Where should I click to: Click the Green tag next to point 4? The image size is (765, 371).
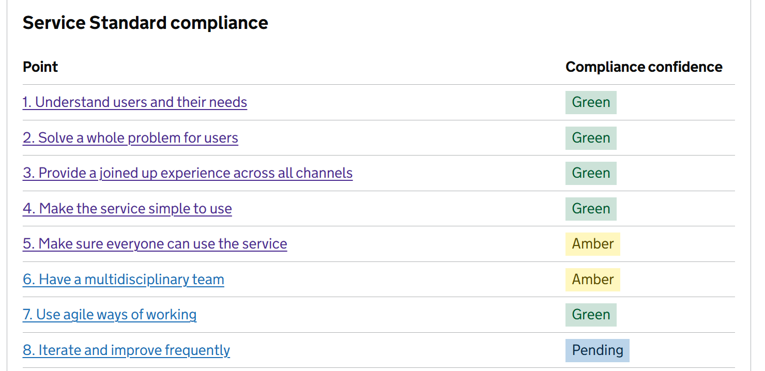(x=591, y=209)
